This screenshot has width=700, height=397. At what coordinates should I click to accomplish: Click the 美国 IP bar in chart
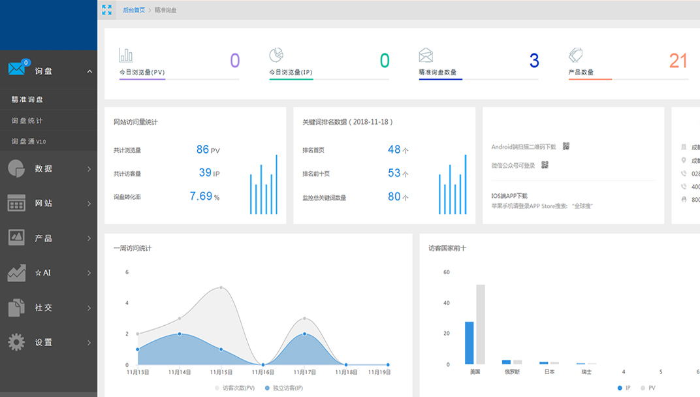469,343
